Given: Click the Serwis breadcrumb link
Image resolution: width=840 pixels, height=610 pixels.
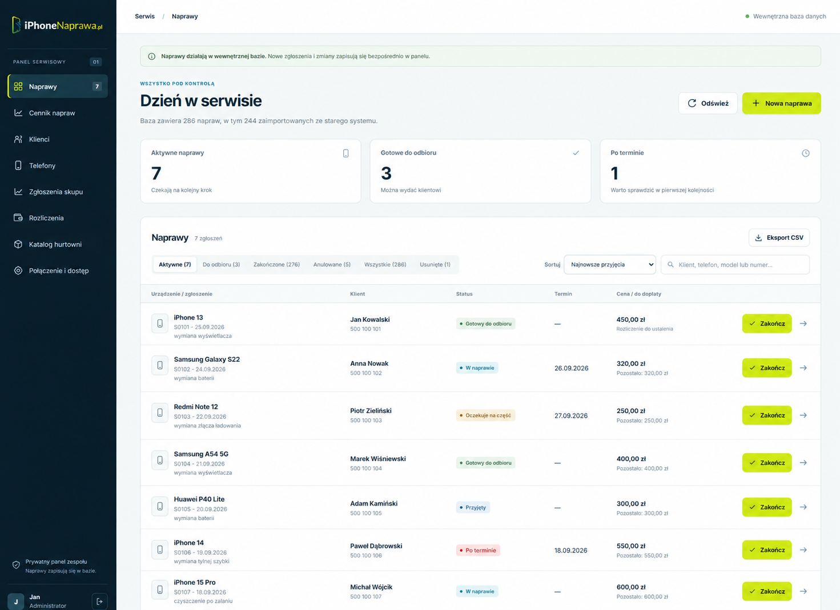Looking at the screenshot, I should [x=144, y=17].
